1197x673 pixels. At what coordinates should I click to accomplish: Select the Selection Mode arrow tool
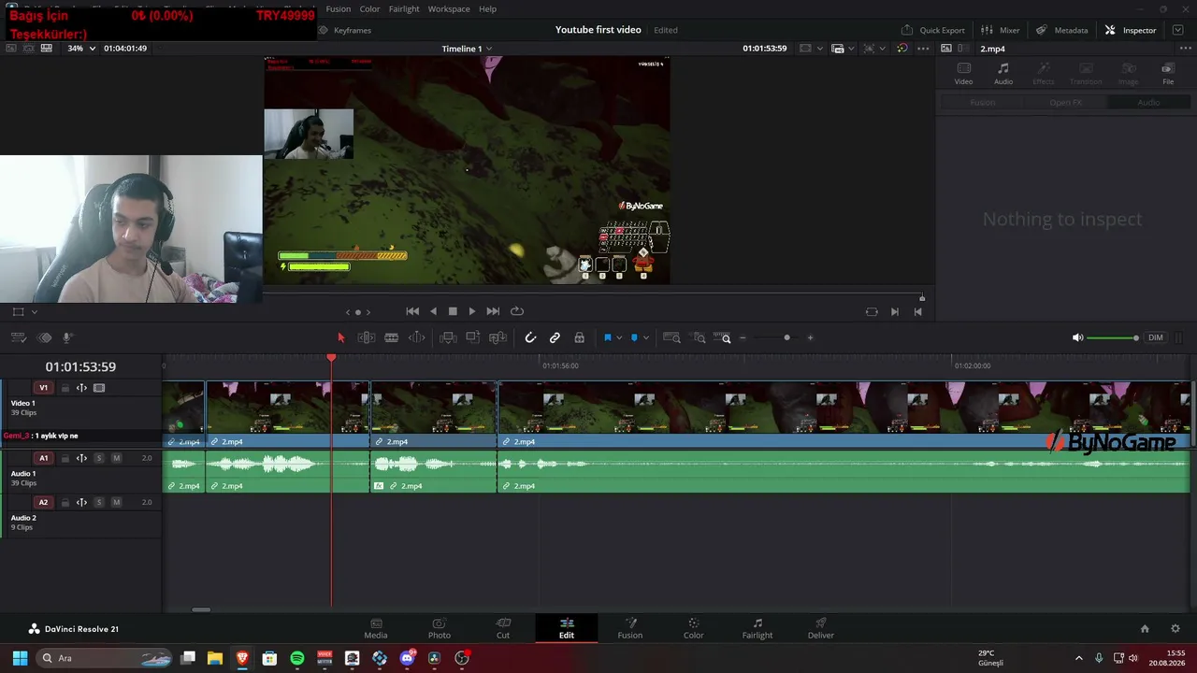[341, 337]
